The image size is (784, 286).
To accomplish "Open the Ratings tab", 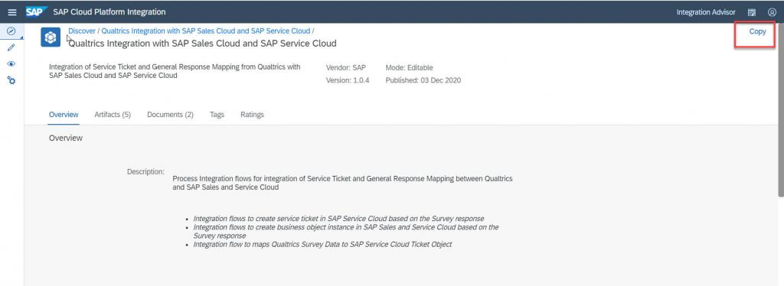I will tap(252, 115).
